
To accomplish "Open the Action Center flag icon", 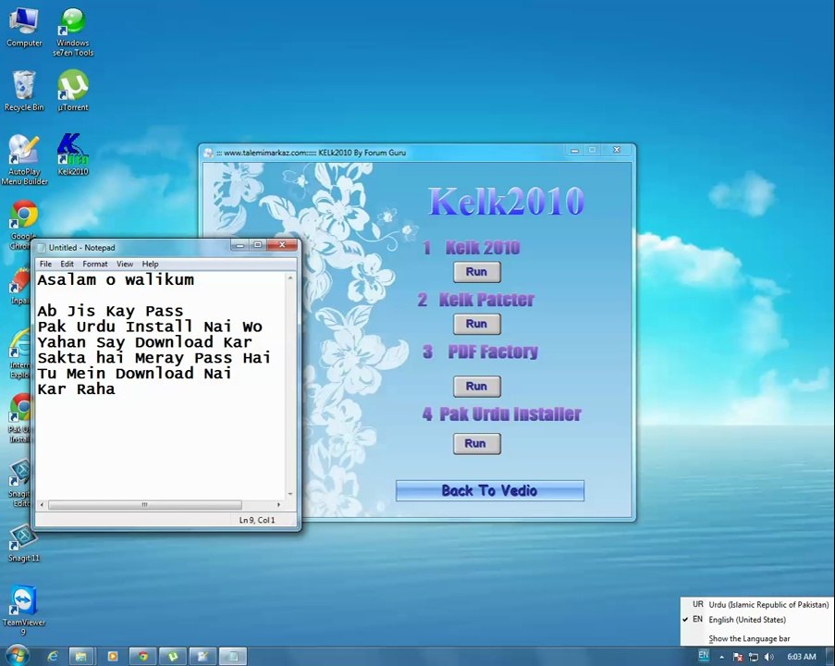I will pyautogui.click(x=738, y=657).
